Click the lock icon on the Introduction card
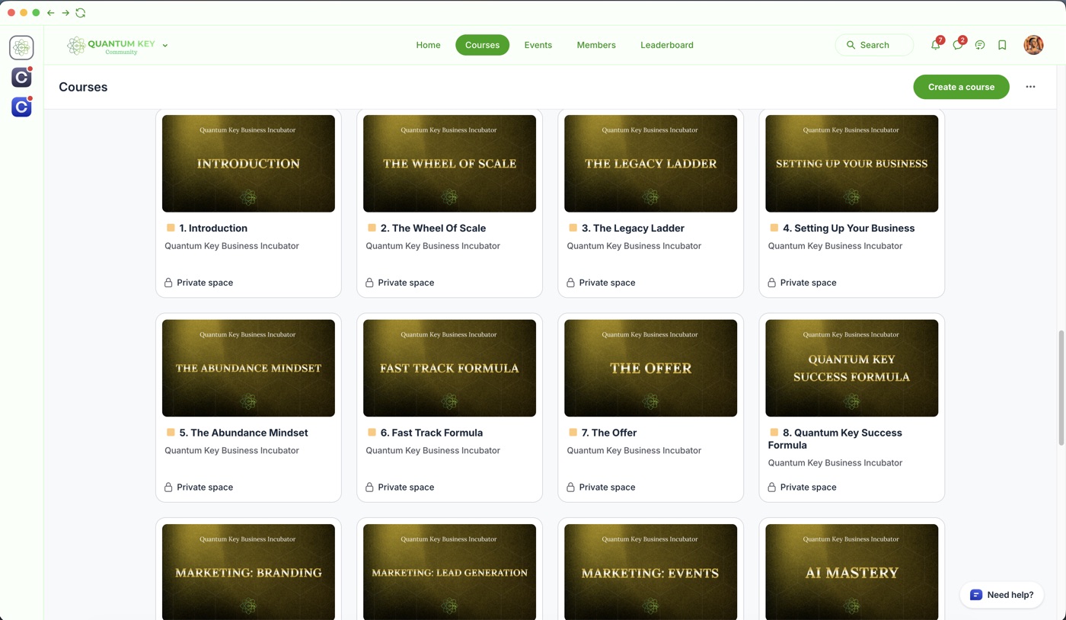Image resolution: width=1066 pixels, height=620 pixels. (168, 283)
